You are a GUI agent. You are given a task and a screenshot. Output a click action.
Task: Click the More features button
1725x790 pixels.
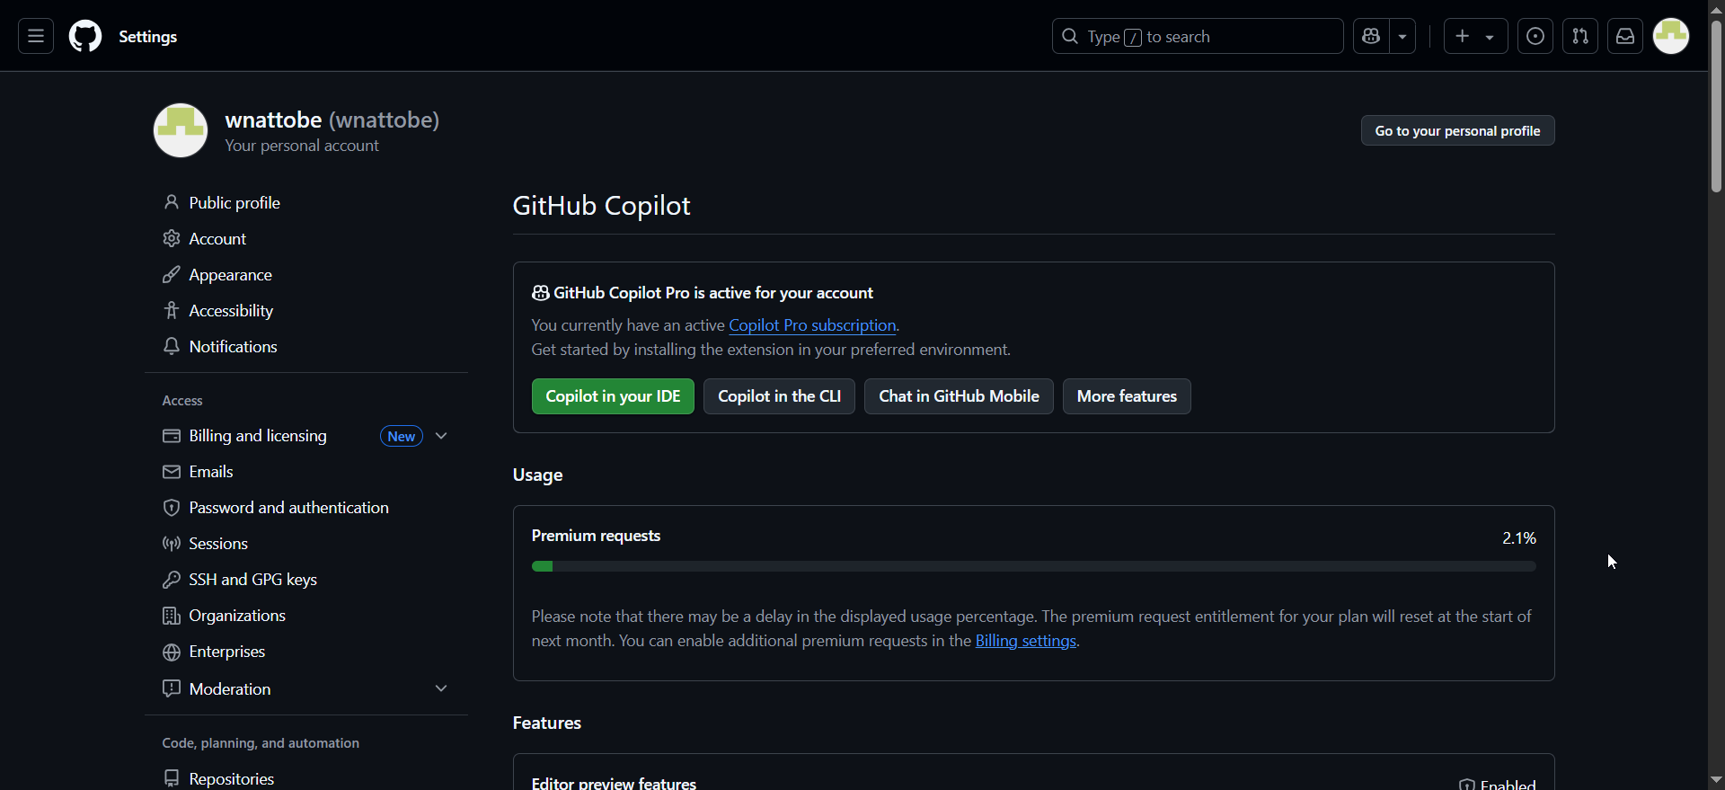(1127, 396)
